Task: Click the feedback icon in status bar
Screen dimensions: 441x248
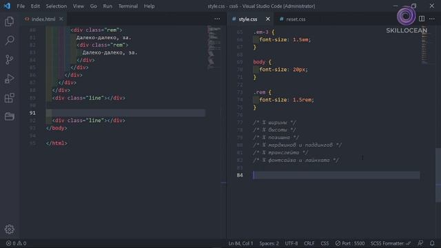Action: click(420, 243)
